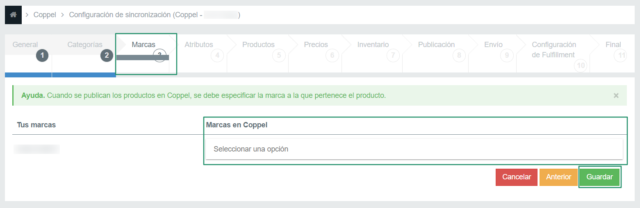Click step number 1 circle badge
This screenshot has width=640, height=208.
tap(42, 55)
